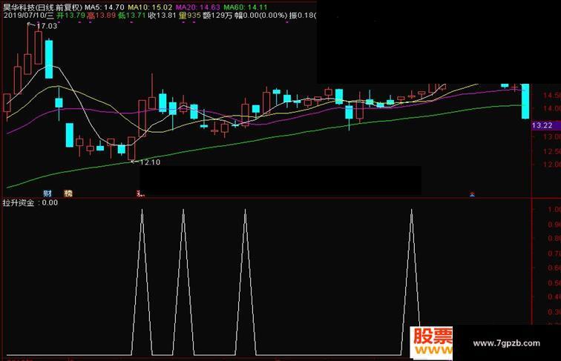Screen dimensions: 561x361
Task: Click the 拉升资金 : 0.00 indicator label
Action: click(30, 202)
